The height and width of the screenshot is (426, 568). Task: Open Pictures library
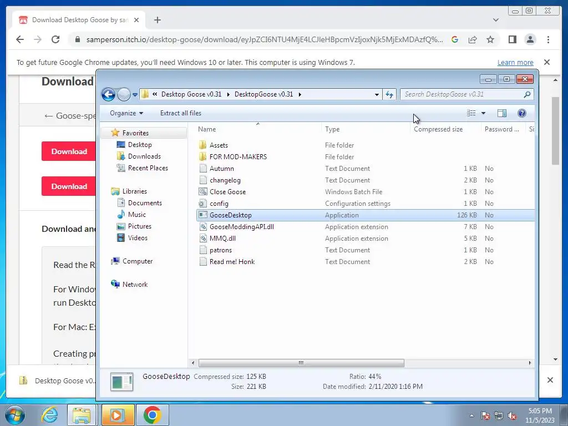click(139, 226)
